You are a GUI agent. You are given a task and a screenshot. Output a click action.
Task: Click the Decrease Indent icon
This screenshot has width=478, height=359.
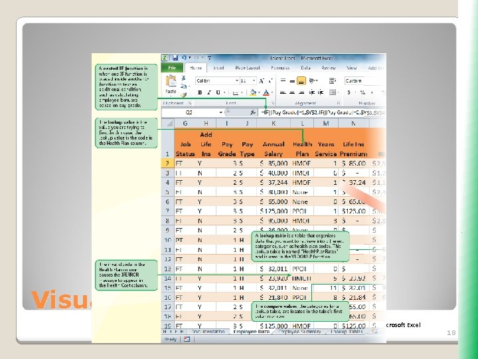tap(311, 92)
